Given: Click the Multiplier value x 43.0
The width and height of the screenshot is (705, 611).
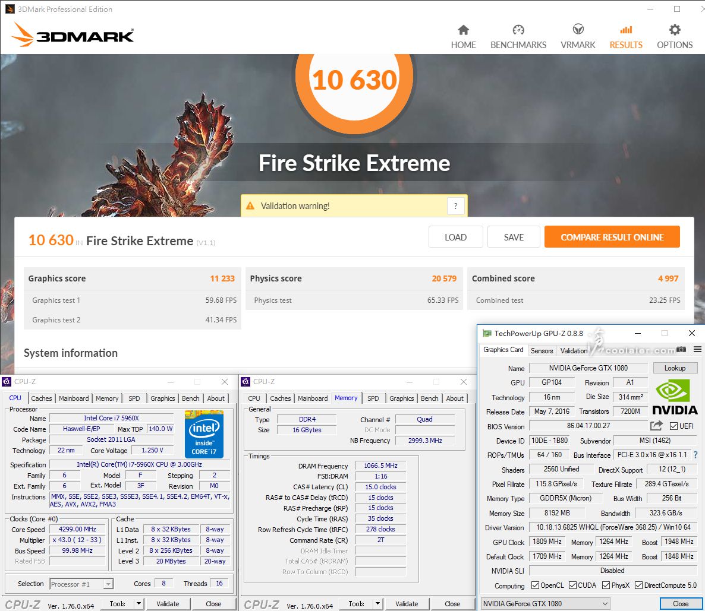Looking at the screenshot, I should (77, 540).
